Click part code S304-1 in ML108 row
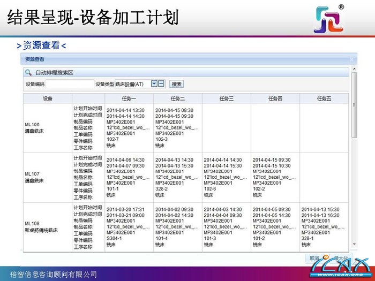The height and width of the screenshot is (281, 375). [x=114, y=239]
